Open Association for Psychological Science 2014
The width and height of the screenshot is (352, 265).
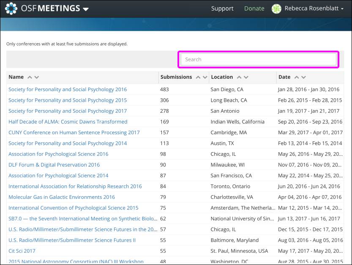(58, 176)
